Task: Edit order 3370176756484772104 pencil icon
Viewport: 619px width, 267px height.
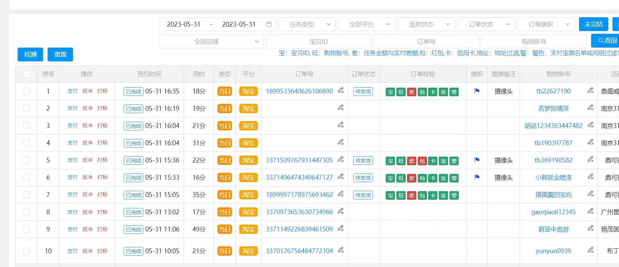Action: click(x=341, y=250)
